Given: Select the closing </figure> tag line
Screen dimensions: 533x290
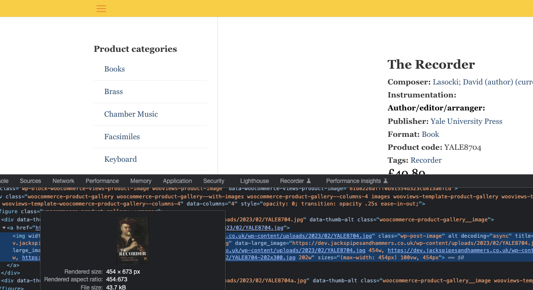Looking at the screenshot, I should point(12,288).
